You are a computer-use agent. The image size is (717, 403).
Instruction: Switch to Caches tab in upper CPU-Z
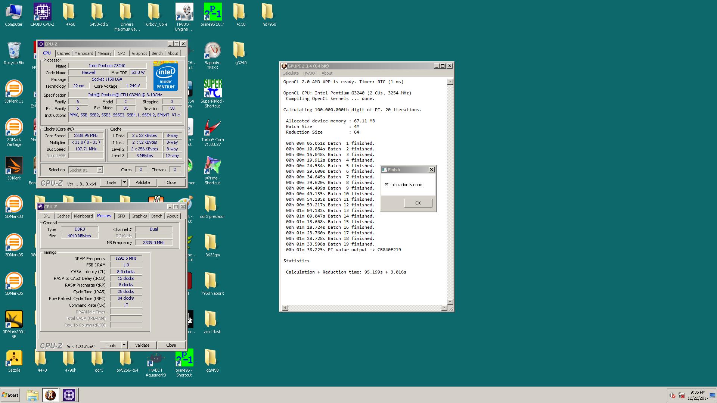[63, 53]
